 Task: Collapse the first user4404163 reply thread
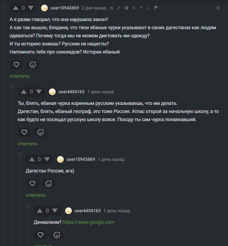pyautogui.click(x=12, y=87)
